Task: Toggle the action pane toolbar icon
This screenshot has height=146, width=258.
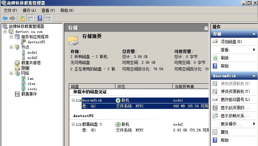Action: point(48,18)
